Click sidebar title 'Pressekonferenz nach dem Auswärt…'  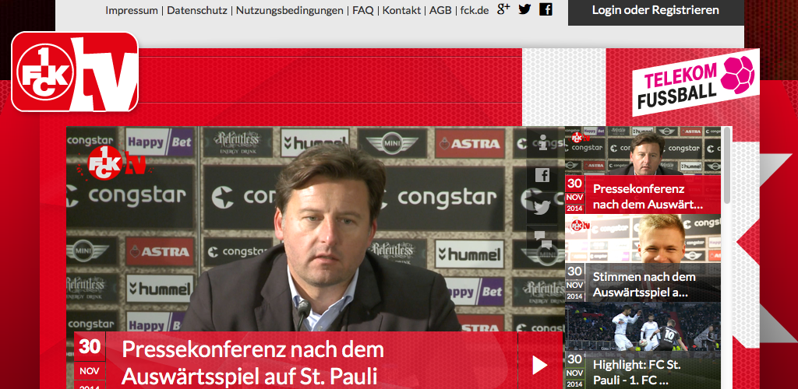648,197
